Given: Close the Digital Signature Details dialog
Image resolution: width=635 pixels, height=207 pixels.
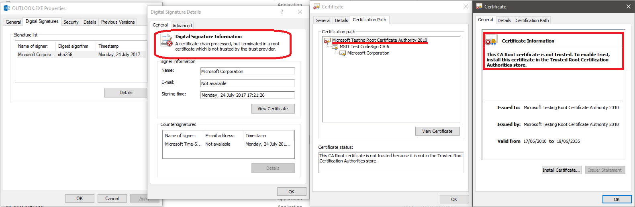Looking at the screenshot, I should click(x=300, y=12).
